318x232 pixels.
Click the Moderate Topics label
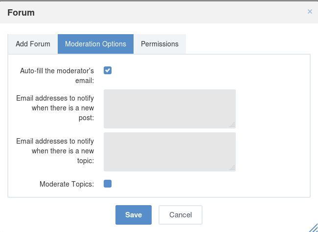[67, 184]
